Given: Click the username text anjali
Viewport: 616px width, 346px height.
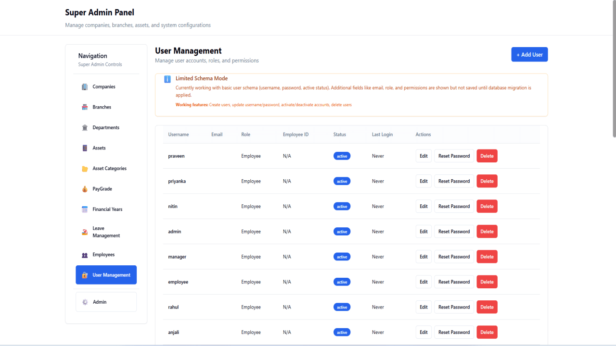Looking at the screenshot, I should tap(174, 333).
